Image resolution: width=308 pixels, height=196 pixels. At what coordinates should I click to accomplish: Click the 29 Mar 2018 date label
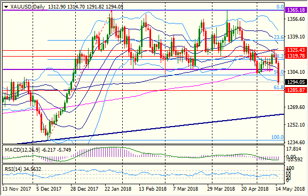(x=221, y=189)
